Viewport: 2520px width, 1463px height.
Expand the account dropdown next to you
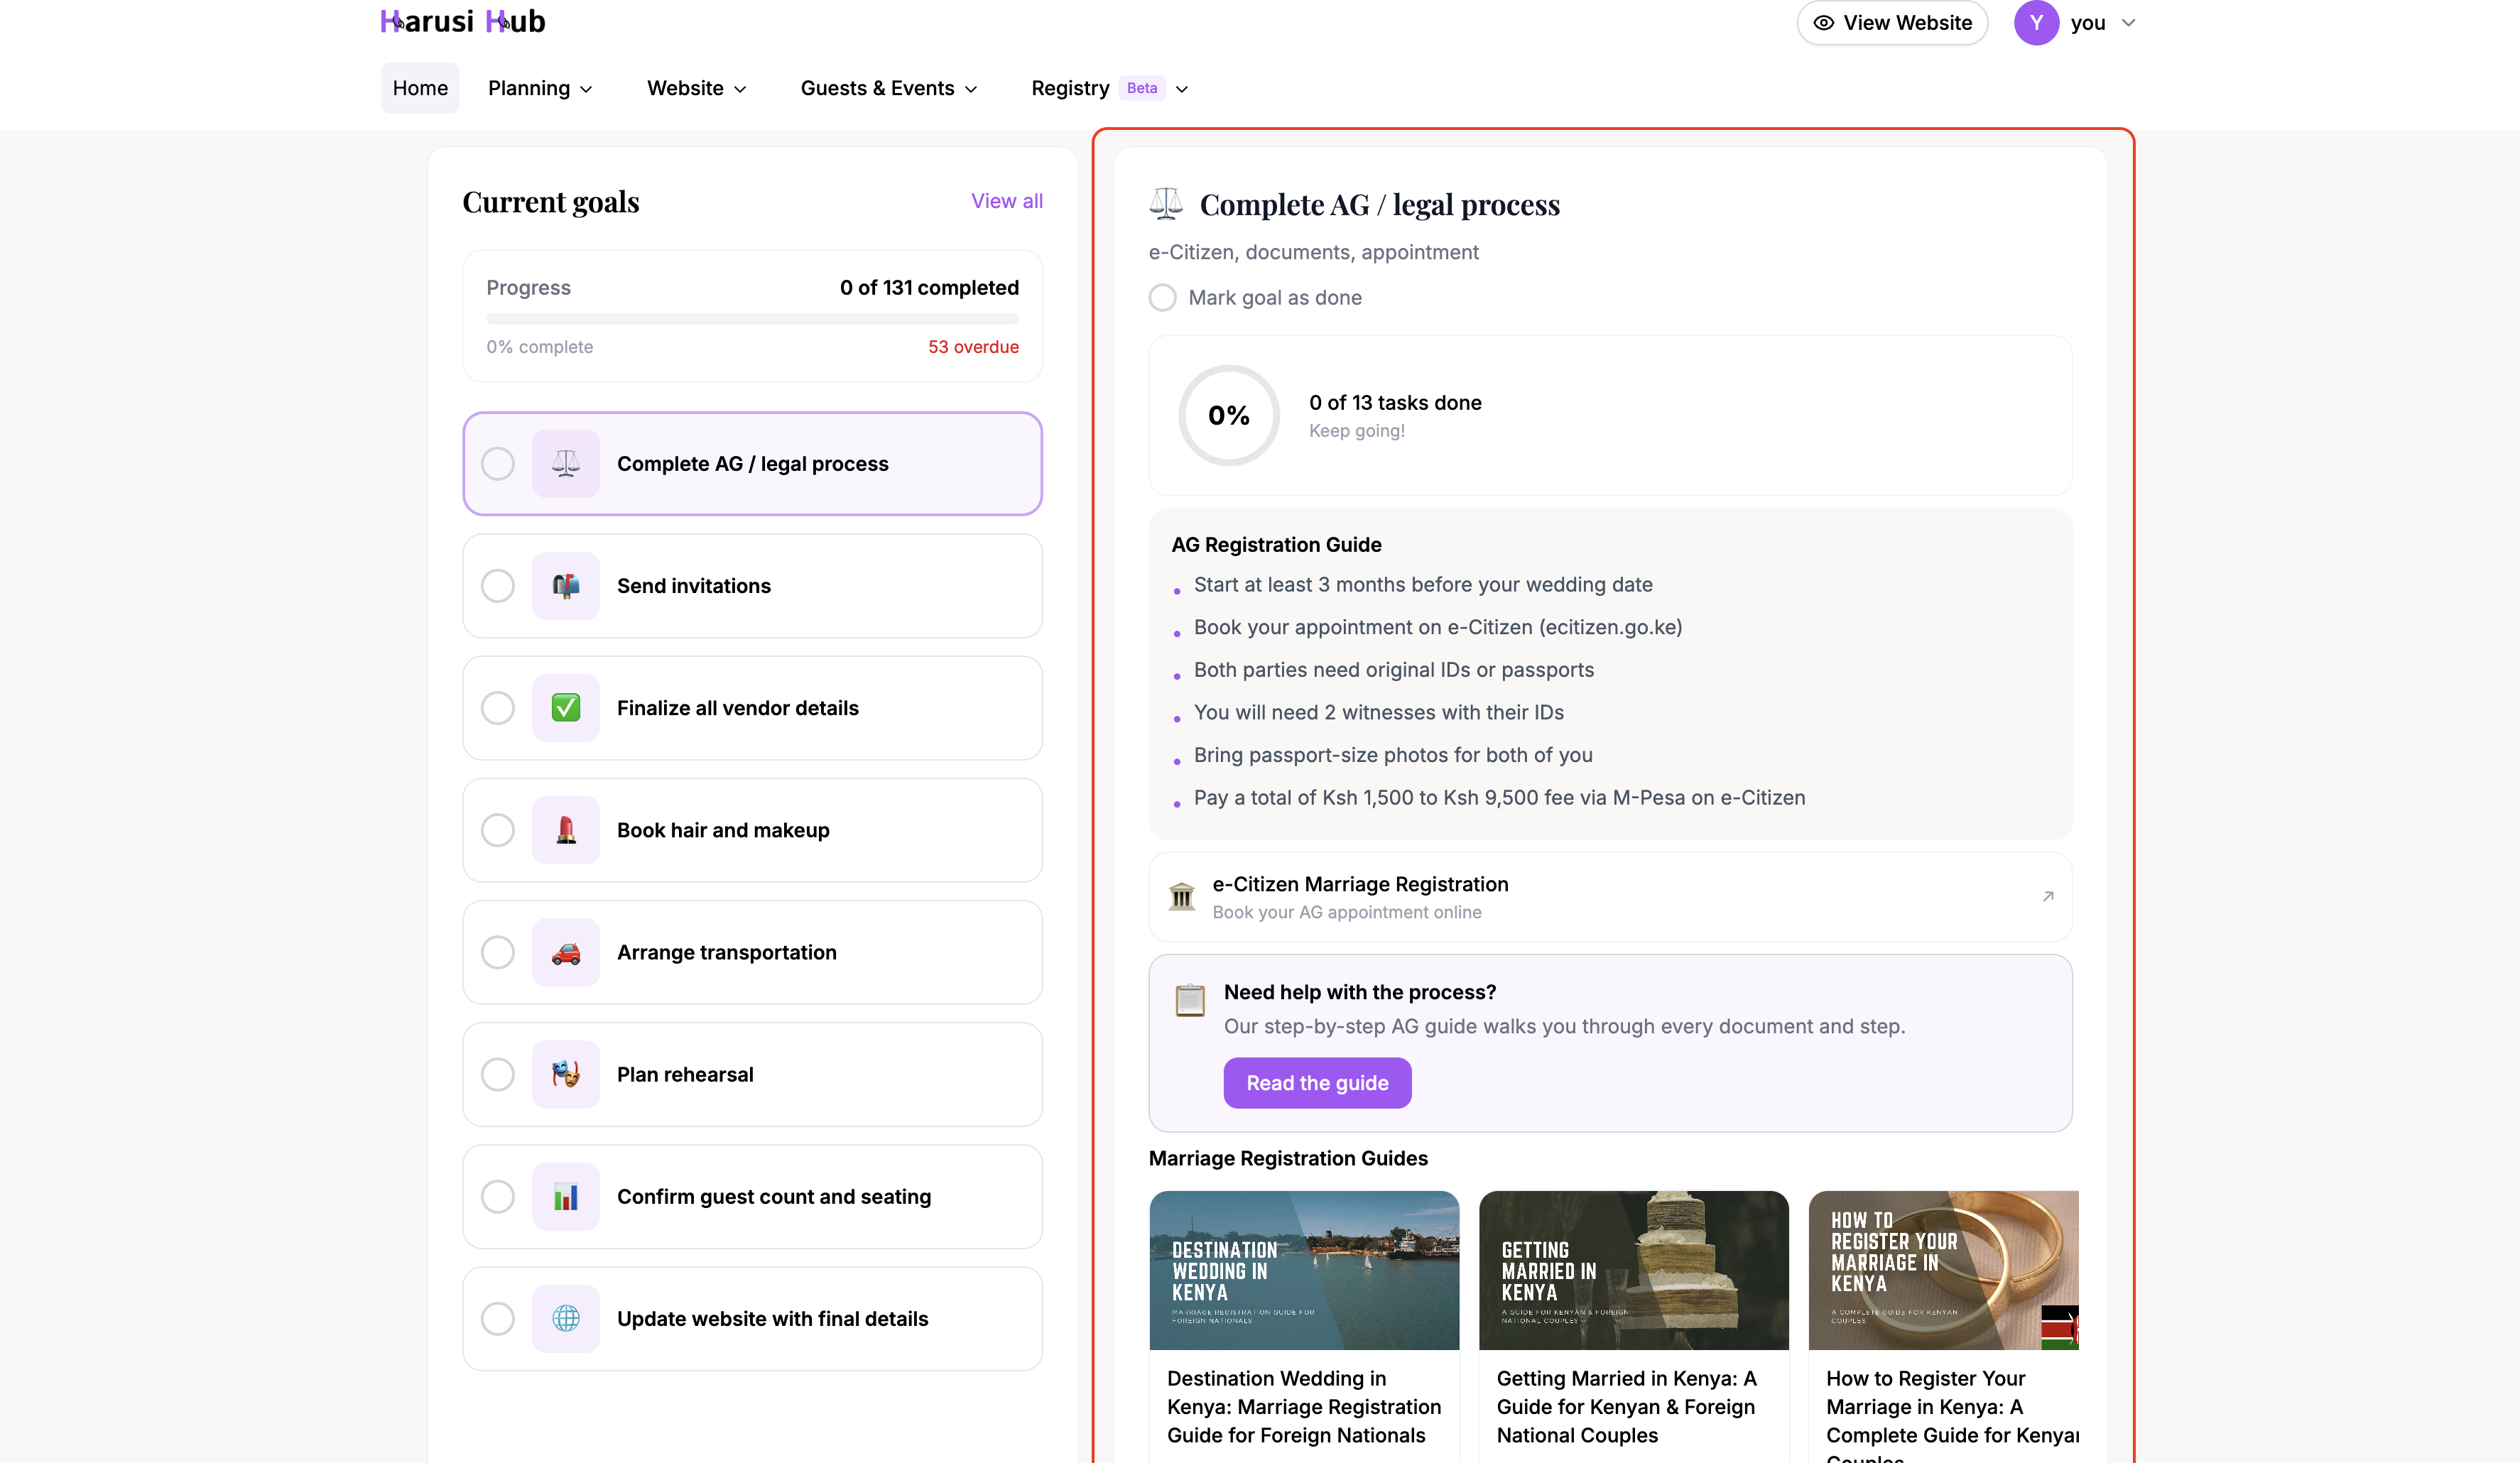click(x=2128, y=22)
